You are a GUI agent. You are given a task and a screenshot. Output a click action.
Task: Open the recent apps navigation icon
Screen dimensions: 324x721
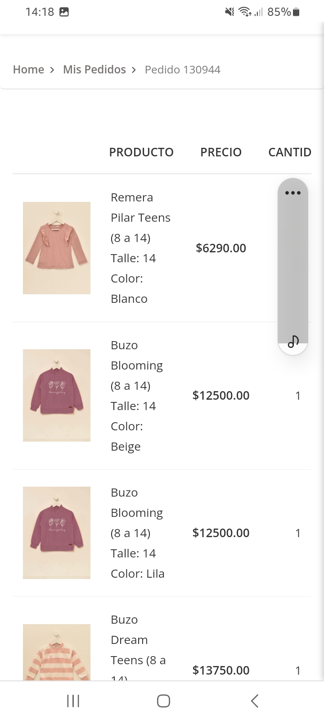(73, 701)
